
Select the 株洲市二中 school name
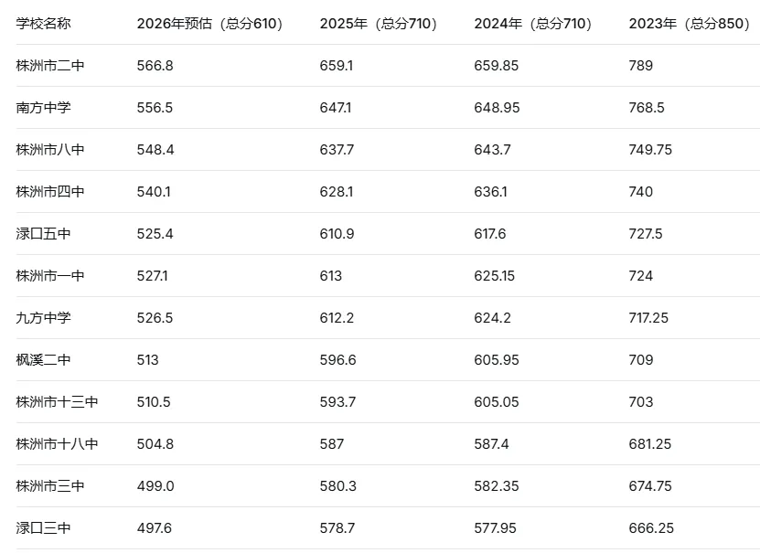coord(50,66)
